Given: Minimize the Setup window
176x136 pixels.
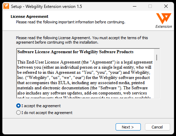Looking at the screenshot, I should pos(135,6).
